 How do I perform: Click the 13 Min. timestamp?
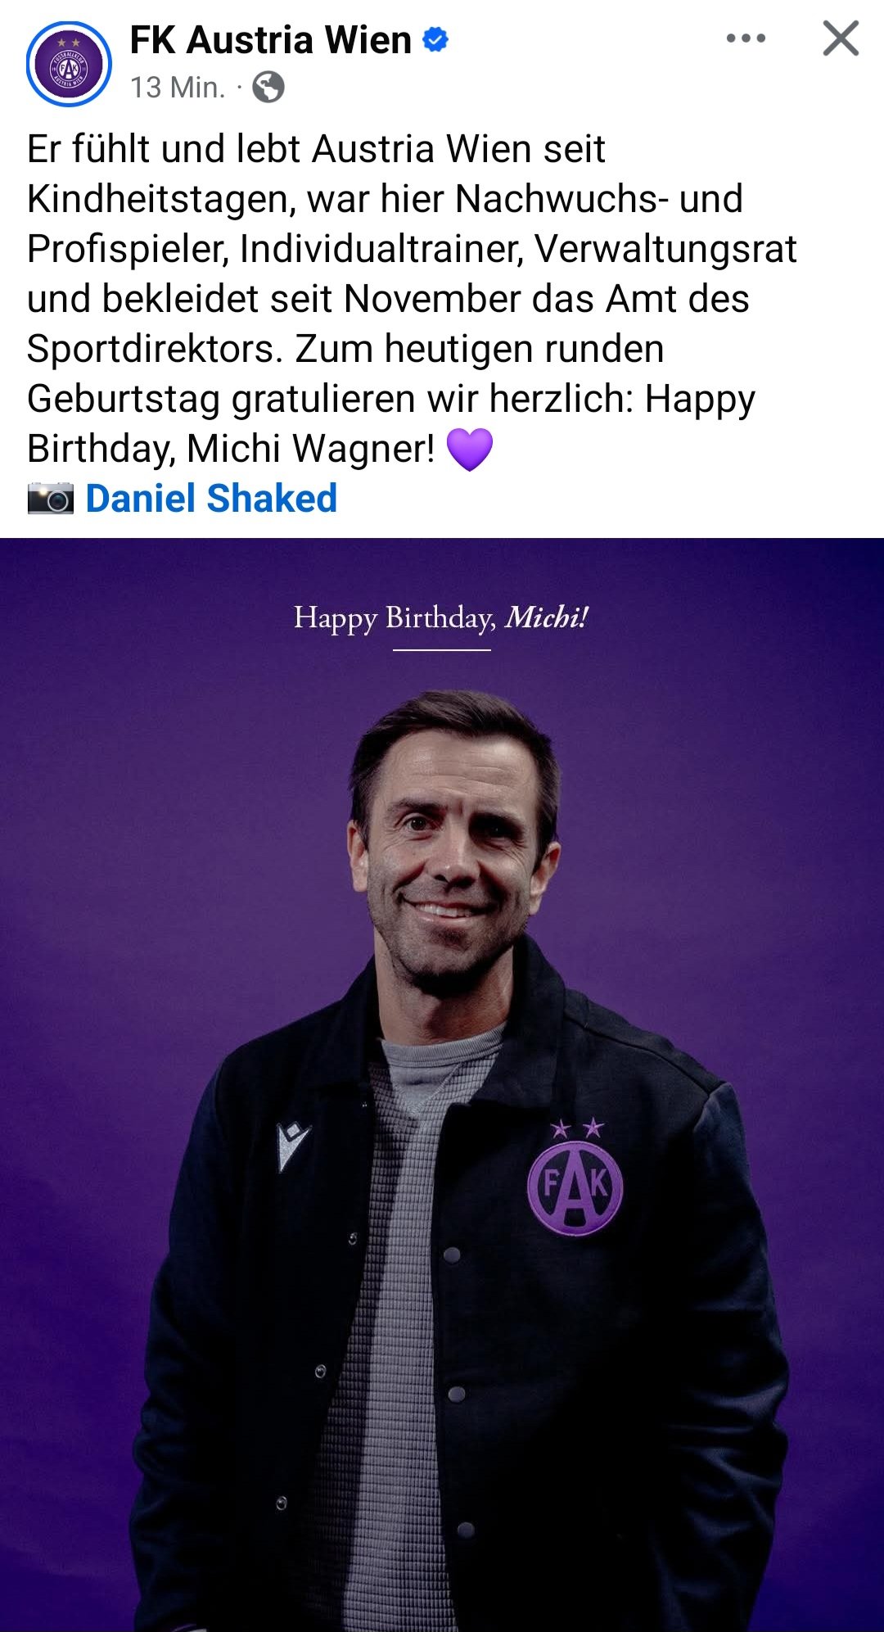click(x=178, y=87)
